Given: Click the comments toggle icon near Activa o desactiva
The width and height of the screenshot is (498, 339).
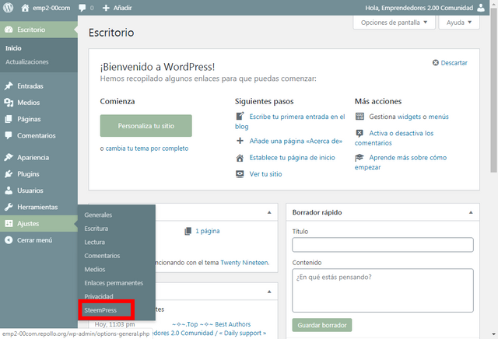Looking at the screenshot, I should click(x=359, y=133).
